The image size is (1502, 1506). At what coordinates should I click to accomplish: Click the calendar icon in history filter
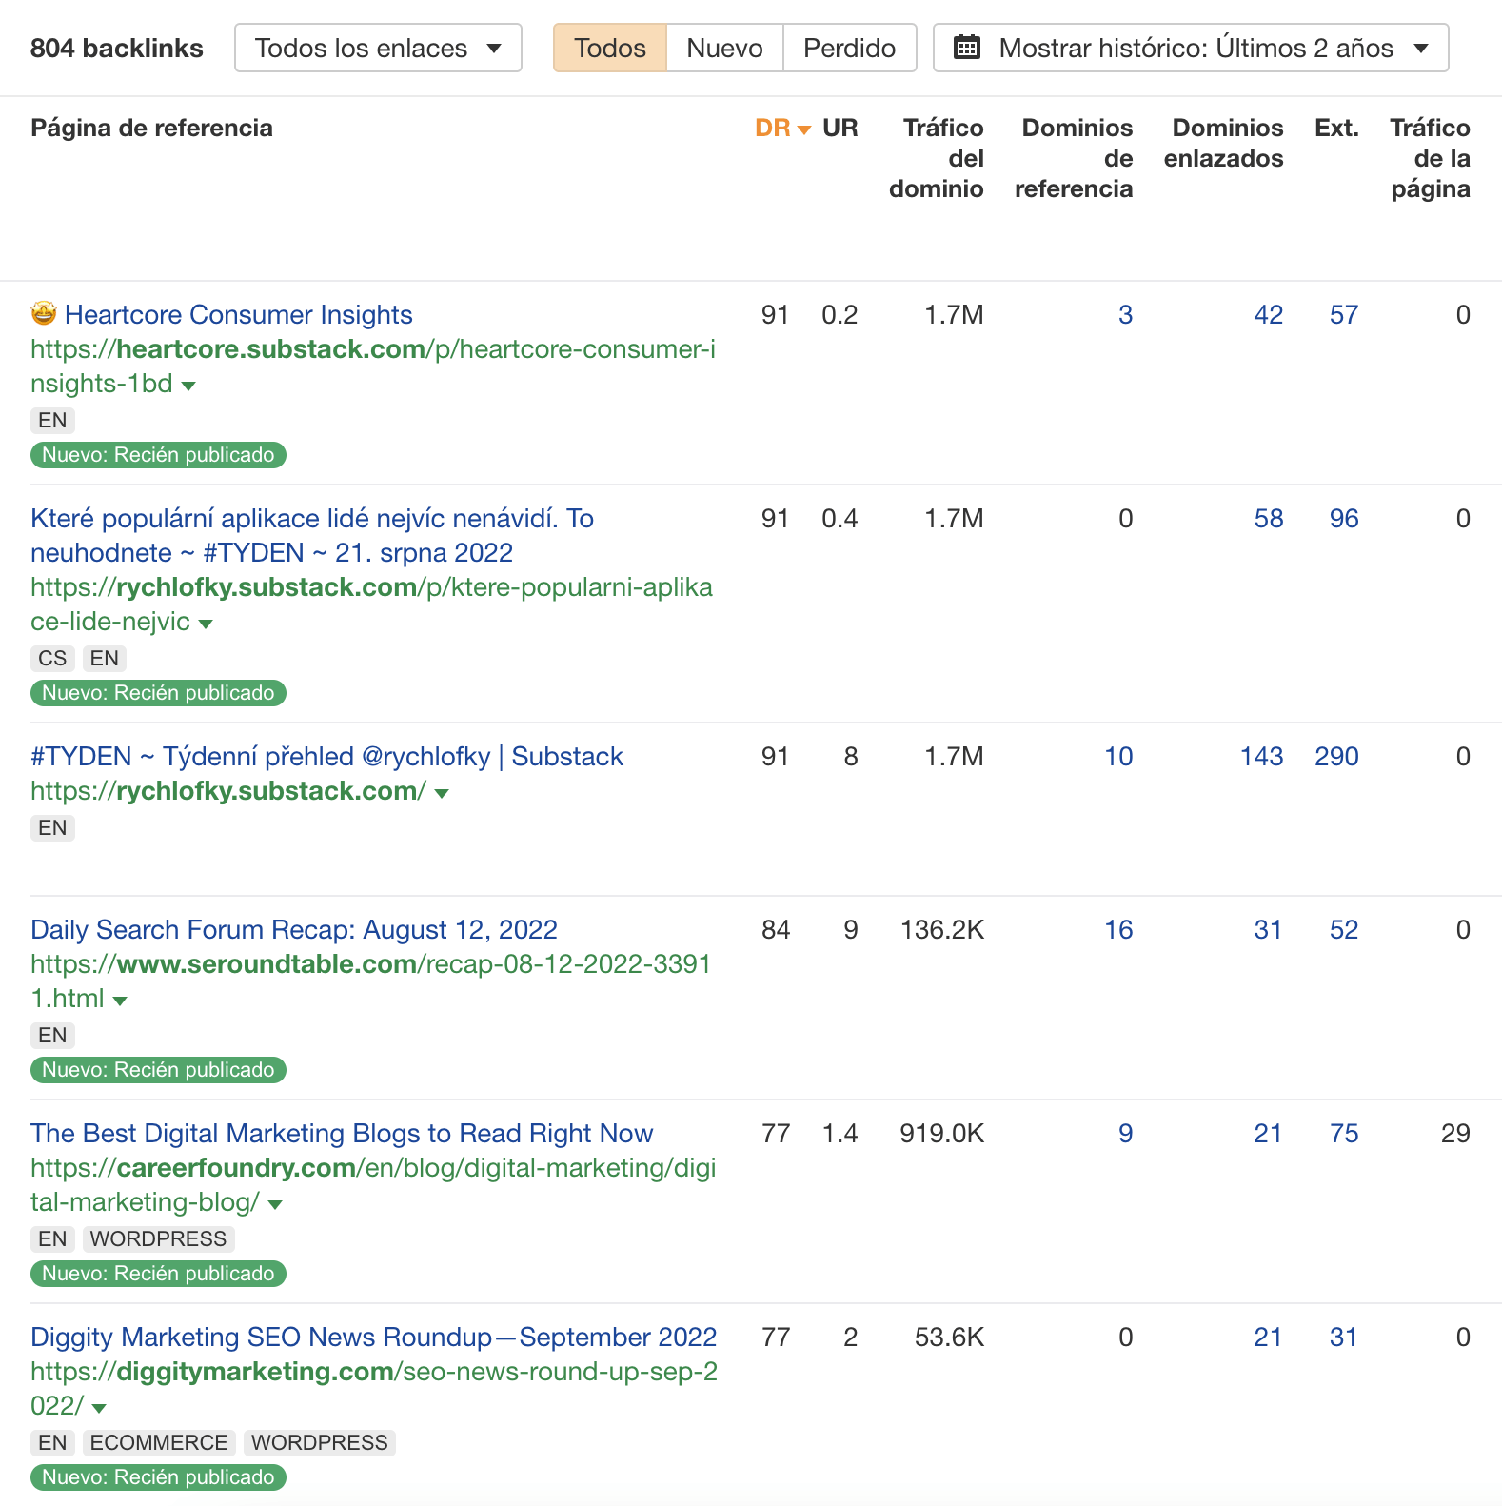coord(966,48)
